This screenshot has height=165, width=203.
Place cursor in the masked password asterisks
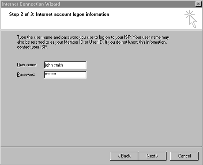(x=50, y=74)
